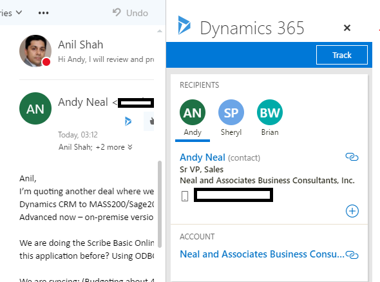This screenshot has width=380, height=282.
Task: Click the scroll-up arrow above the message list
Action: tap(160, 31)
